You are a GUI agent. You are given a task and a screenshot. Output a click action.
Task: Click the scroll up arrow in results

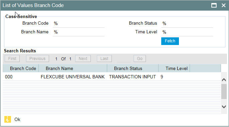[224, 80]
